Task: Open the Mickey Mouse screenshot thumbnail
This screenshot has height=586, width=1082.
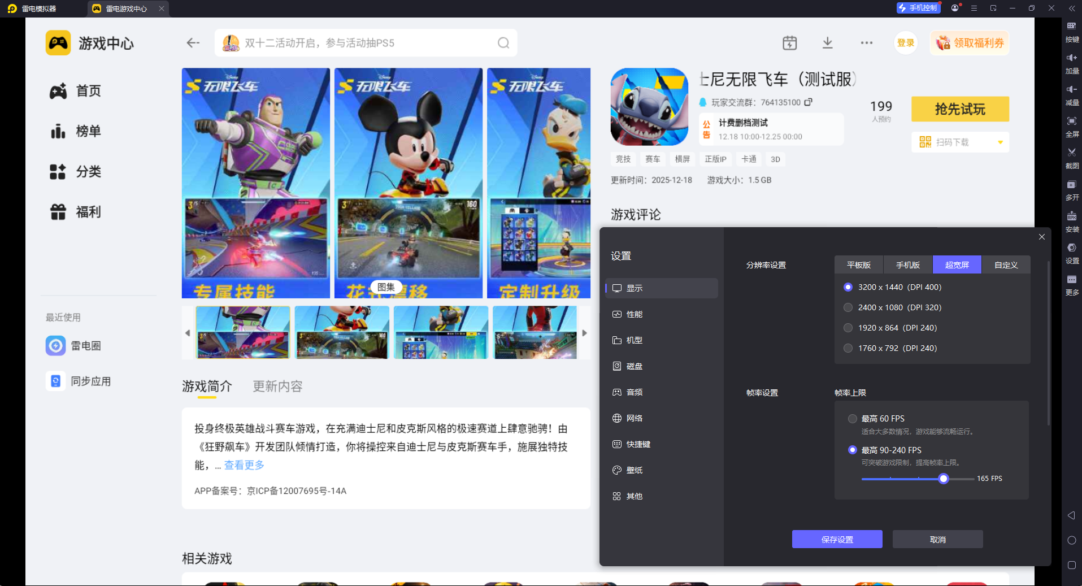Action: tap(341, 332)
